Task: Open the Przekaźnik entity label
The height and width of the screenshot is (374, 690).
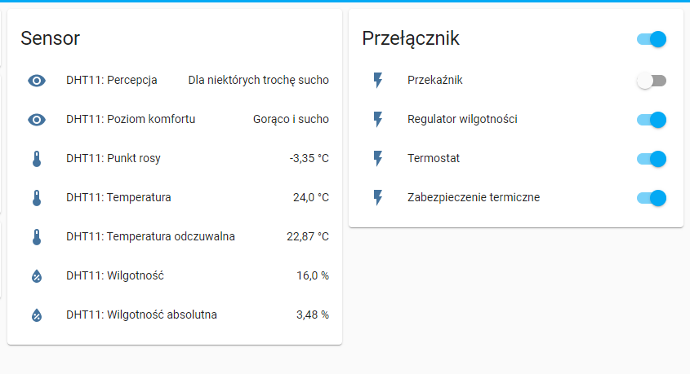Action: [434, 81]
